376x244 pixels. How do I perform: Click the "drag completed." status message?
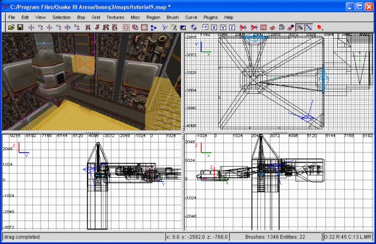coord(22,237)
